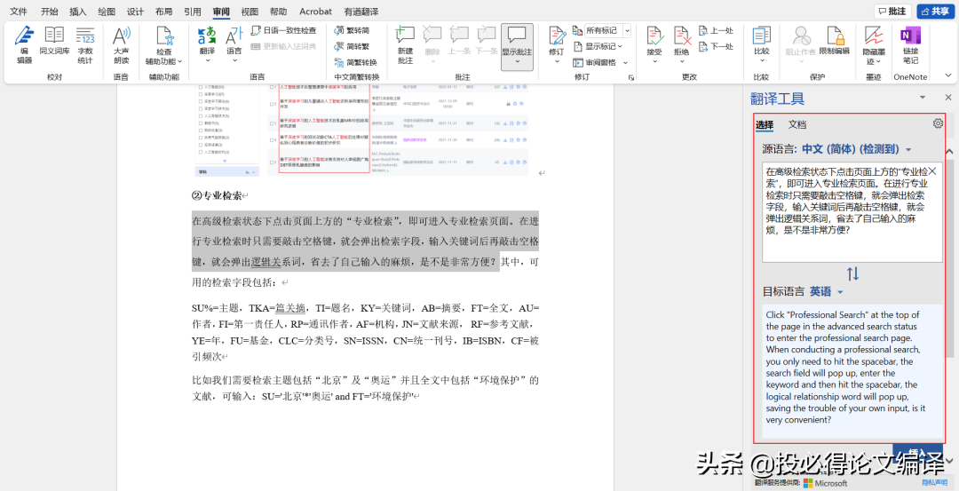Viewport: 959px width, 491px height.
Task: Open the 帮助 tab
Action: click(x=278, y=11)
